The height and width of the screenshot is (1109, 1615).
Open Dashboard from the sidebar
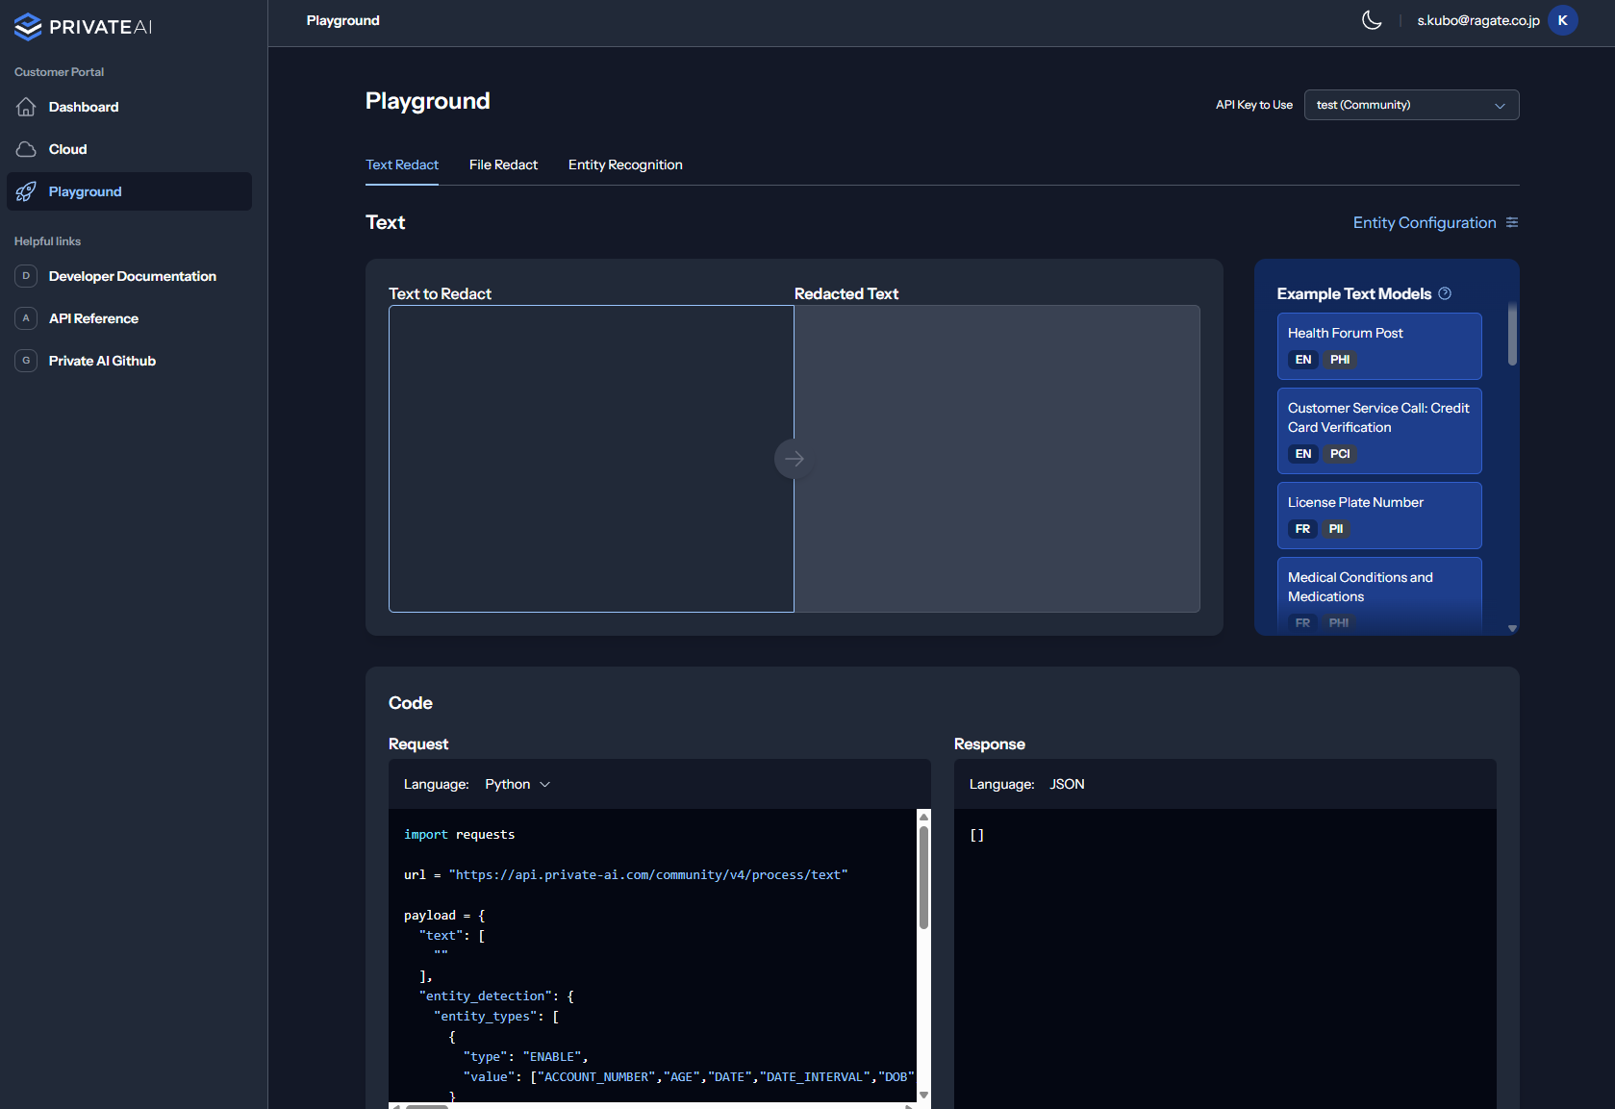[x=129, y=107]
